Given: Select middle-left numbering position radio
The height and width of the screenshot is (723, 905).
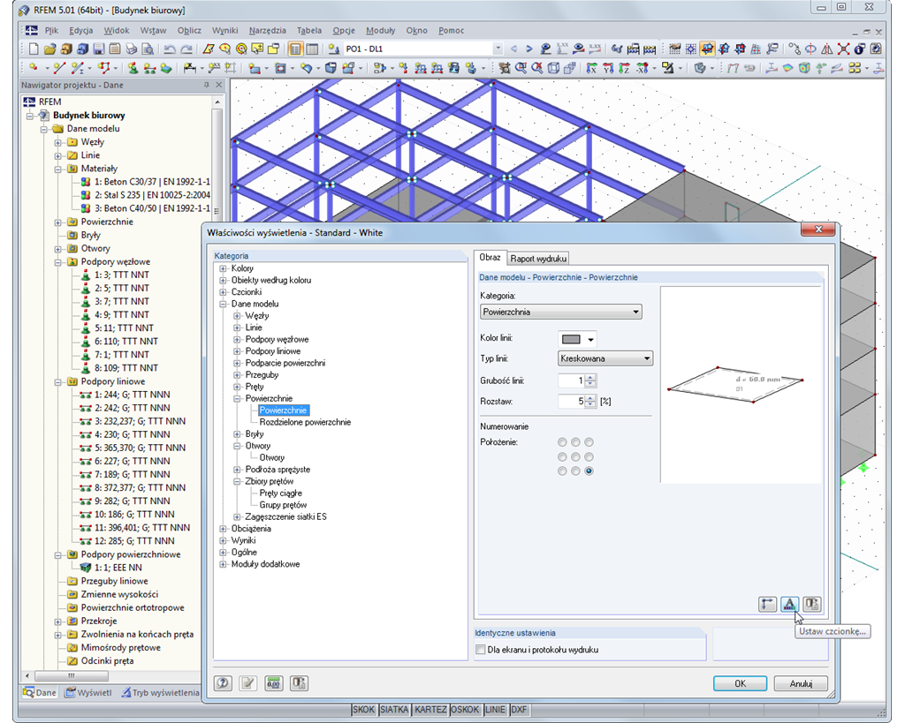Looking at the screenshot, I should tap(562, 456).
